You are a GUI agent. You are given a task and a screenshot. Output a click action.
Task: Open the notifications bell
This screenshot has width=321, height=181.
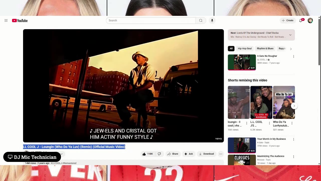301,20
